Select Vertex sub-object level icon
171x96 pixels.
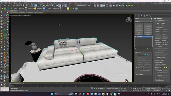[x=139, y=55]
